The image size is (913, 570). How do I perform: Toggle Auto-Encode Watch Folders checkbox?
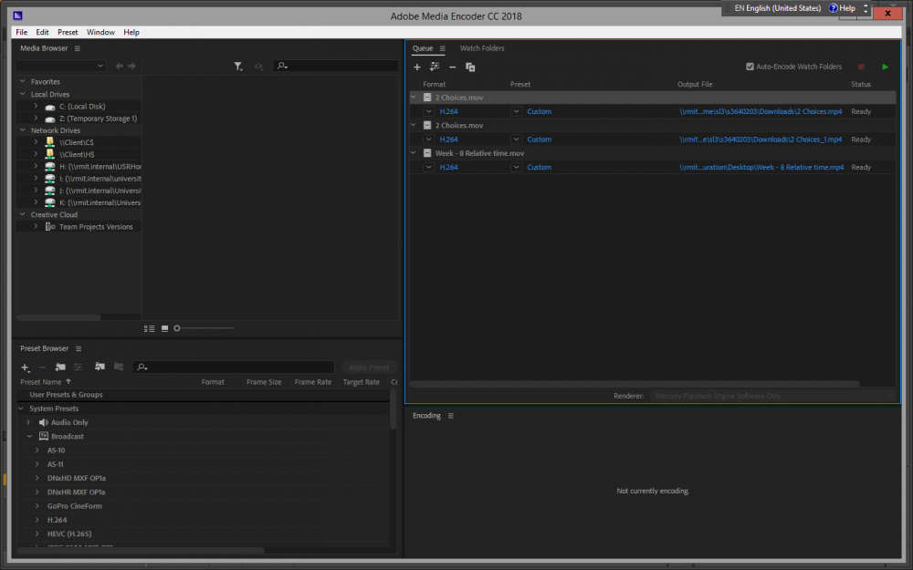(750, 67)
